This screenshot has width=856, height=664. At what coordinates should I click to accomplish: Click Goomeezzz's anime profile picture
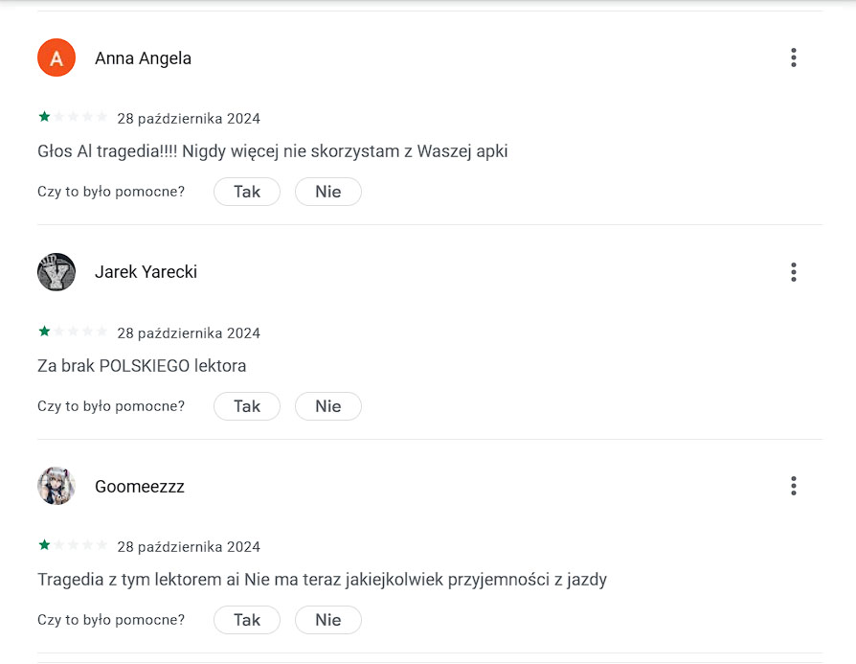(56, 486)
